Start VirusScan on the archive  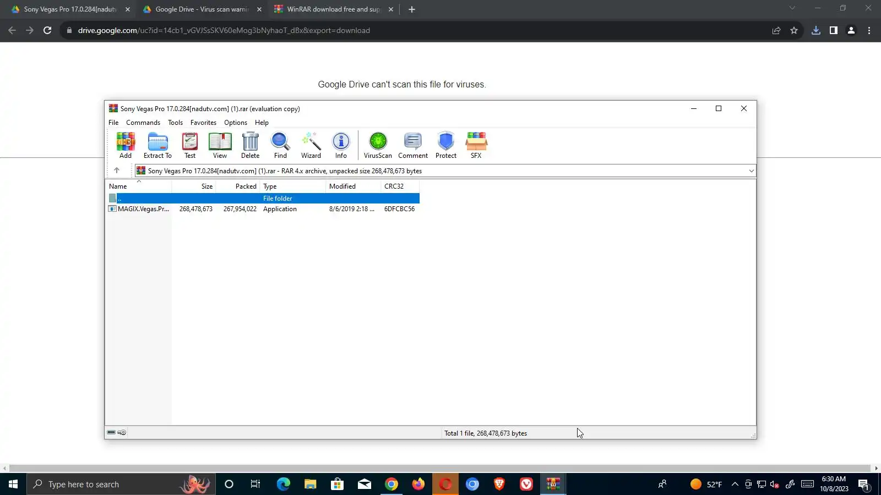tap(378, 145)
